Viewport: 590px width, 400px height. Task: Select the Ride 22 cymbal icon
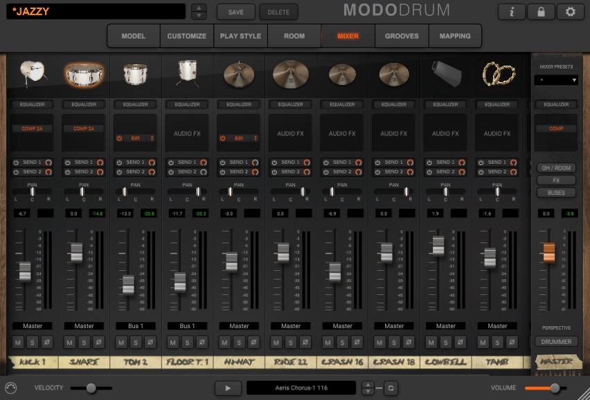click(x=291, y=73)
